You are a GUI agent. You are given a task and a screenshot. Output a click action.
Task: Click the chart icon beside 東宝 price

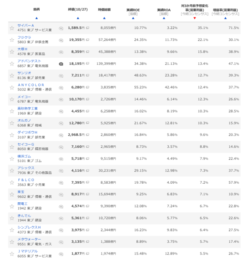click(x=88, y=194)
